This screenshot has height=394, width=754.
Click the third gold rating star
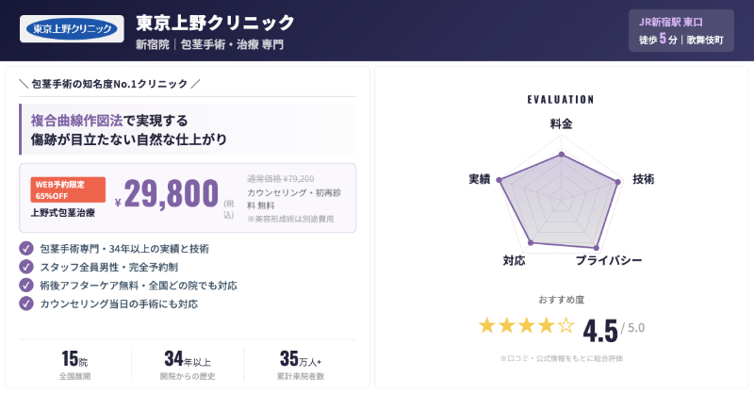point(527,326)
